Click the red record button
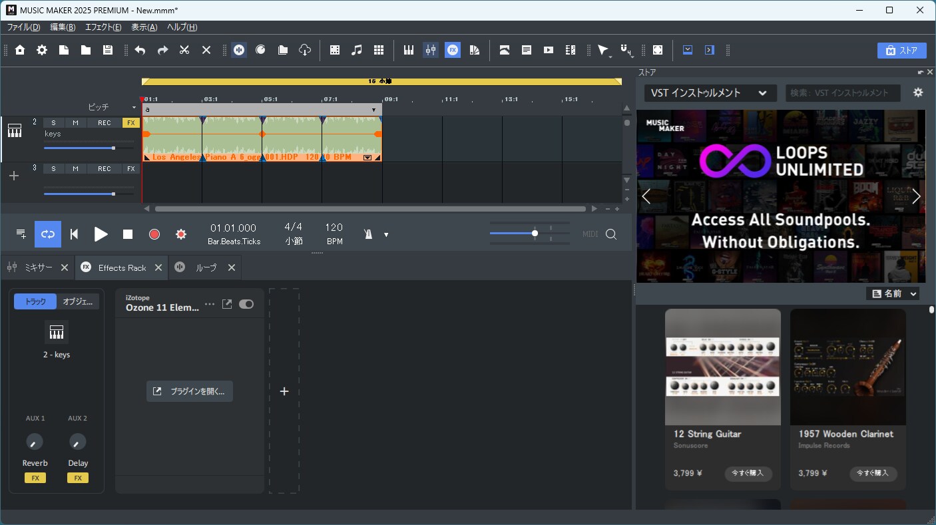 pyautogui.click(x=154, y=234)
